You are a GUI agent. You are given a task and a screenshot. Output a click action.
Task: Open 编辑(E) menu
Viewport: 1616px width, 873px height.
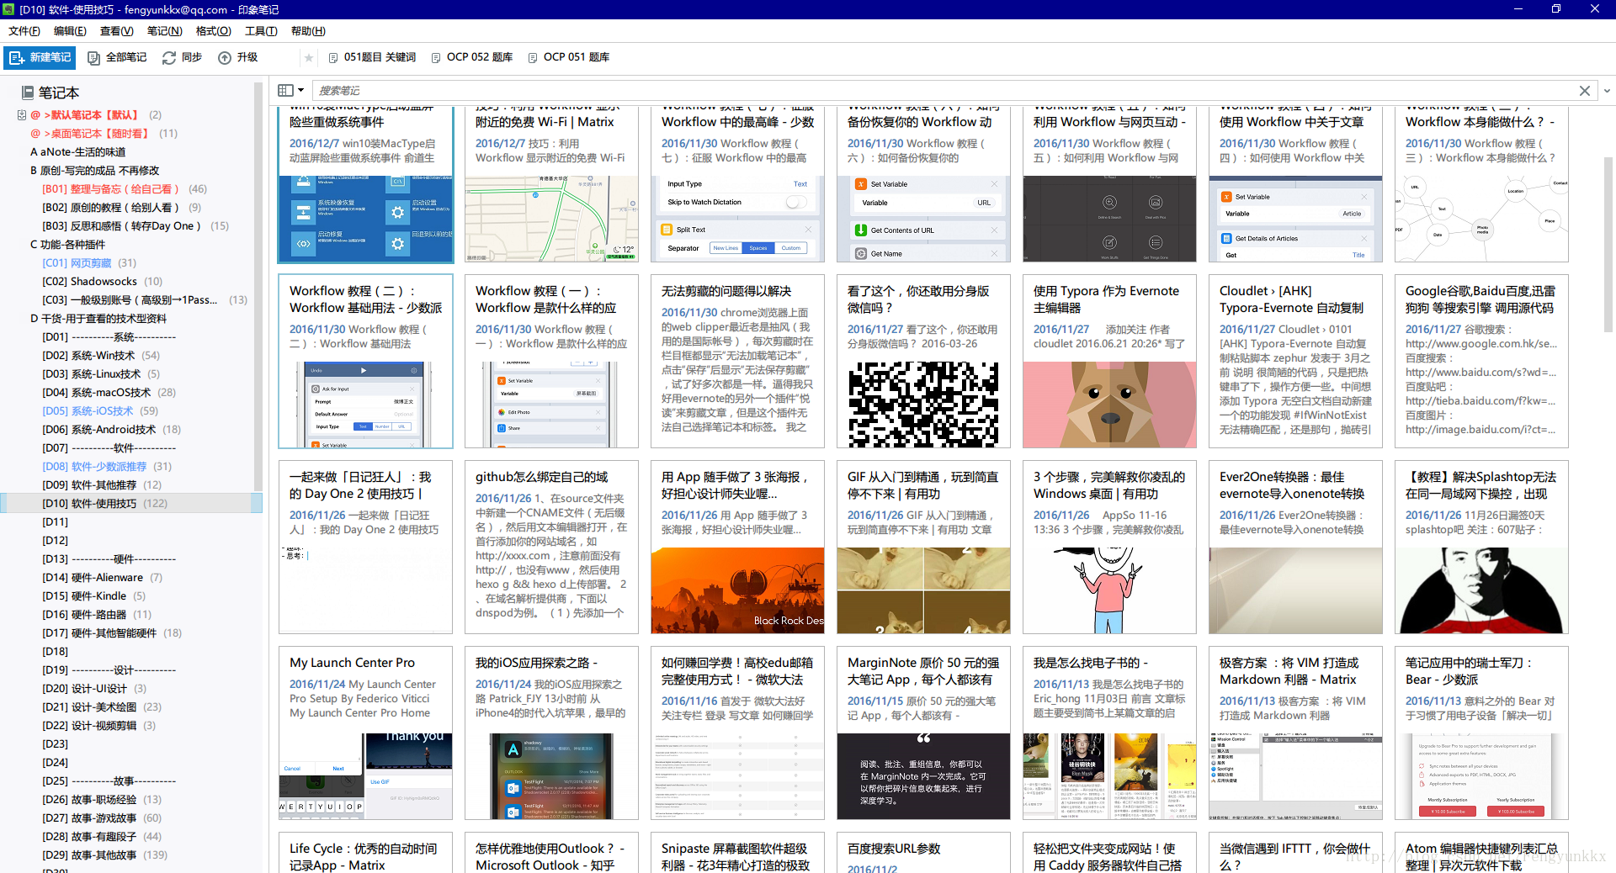point(70,31)
